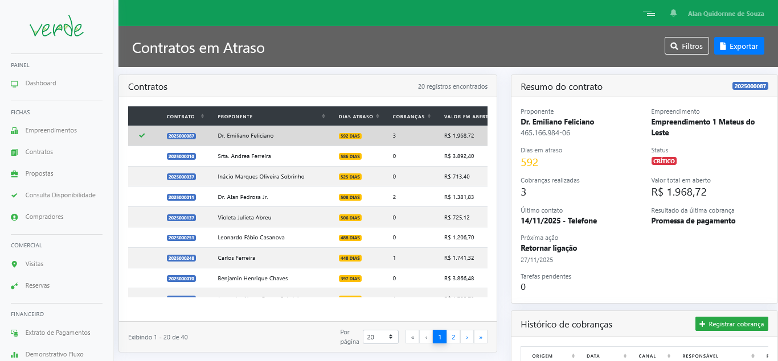Open the Por página rows dropdown
This screenshot has width=778, height=361.
pyautogui.click(x=381, y=337)
